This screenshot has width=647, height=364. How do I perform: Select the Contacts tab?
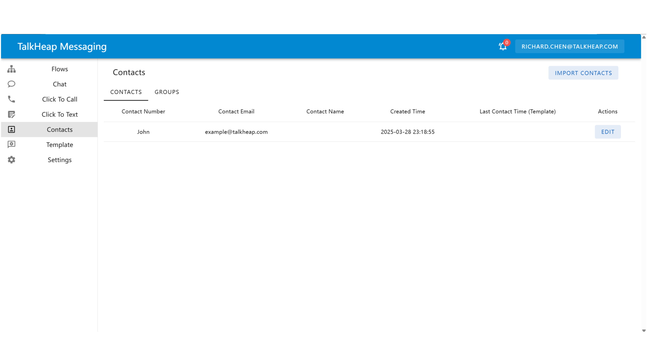coord(126,92)
